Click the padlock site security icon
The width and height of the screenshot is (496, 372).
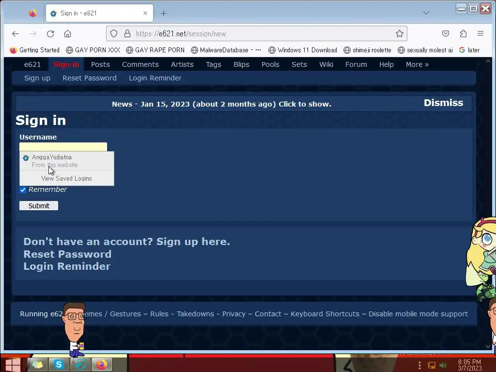(127, 33)
